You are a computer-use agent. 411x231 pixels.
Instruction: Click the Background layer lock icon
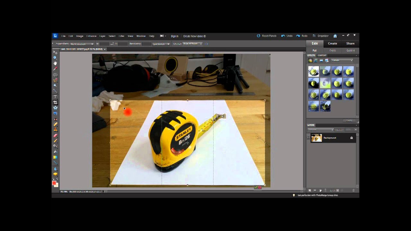coord(351,138)
